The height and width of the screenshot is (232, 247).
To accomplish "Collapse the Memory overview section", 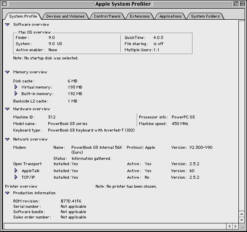I will 7,72.
